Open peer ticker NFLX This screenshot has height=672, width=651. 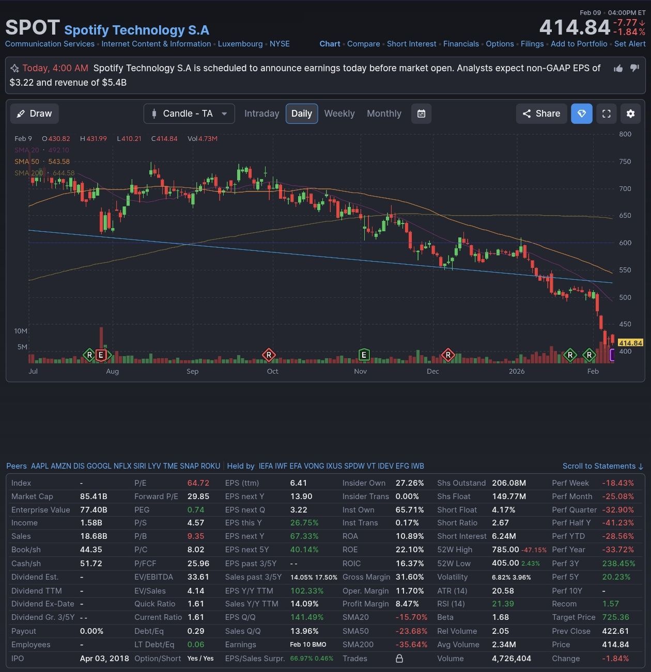tap(122, 466)
